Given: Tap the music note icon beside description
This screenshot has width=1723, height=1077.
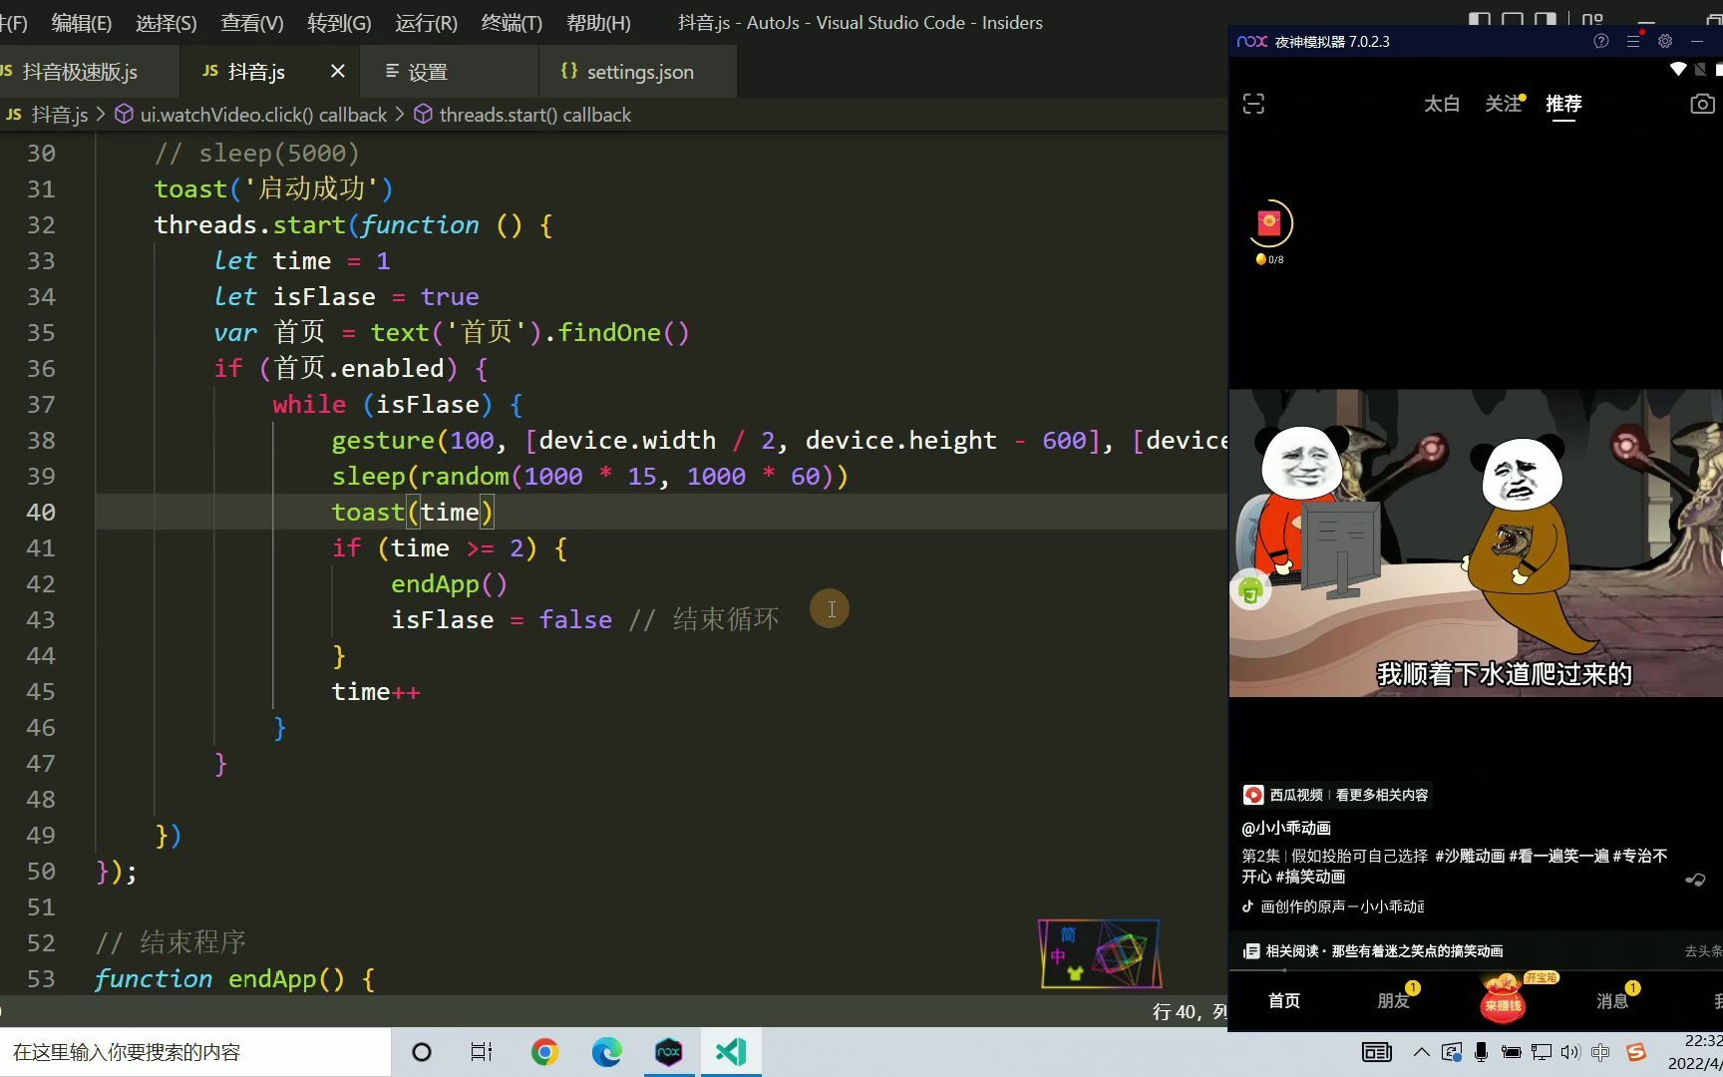Looking at the screenshot, I should [x=1695, y=880].
